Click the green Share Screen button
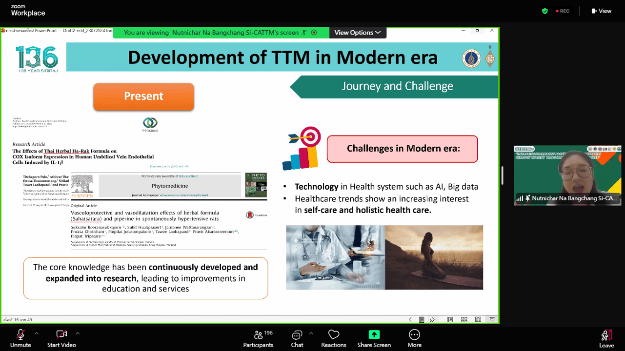Viewport: 625px width, 351px height. [374, 338]
